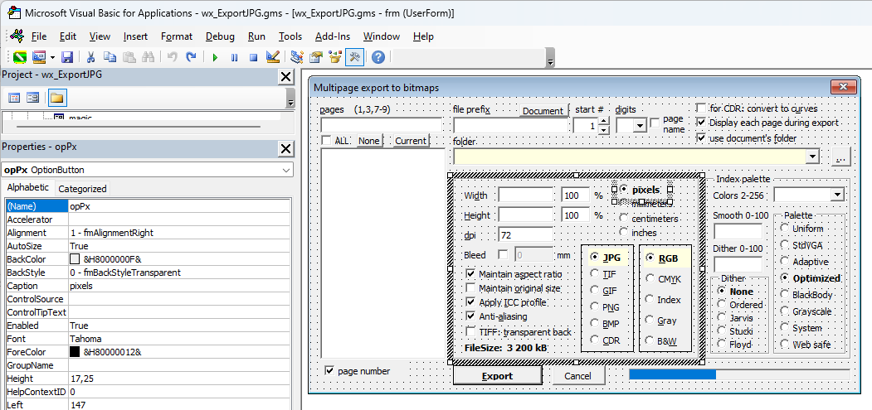Click the Reset stop icon
872x410 pixels.
[x=252, y=57]
